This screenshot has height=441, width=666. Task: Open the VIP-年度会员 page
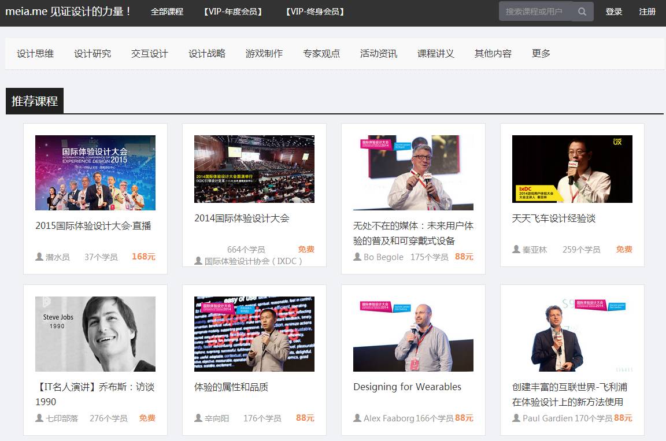[x=234, y=12]
